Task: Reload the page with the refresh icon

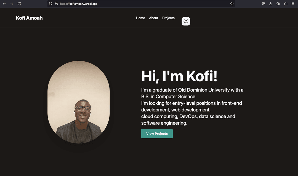Action: (x=19, y=4)
